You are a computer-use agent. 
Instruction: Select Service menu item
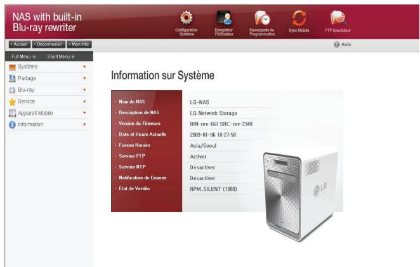click(26, 101)
